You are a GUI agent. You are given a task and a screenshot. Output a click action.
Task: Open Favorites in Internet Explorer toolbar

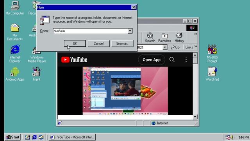164,38
